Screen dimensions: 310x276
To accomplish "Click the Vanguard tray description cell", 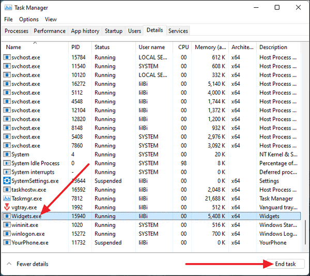I will coord(278,207).
